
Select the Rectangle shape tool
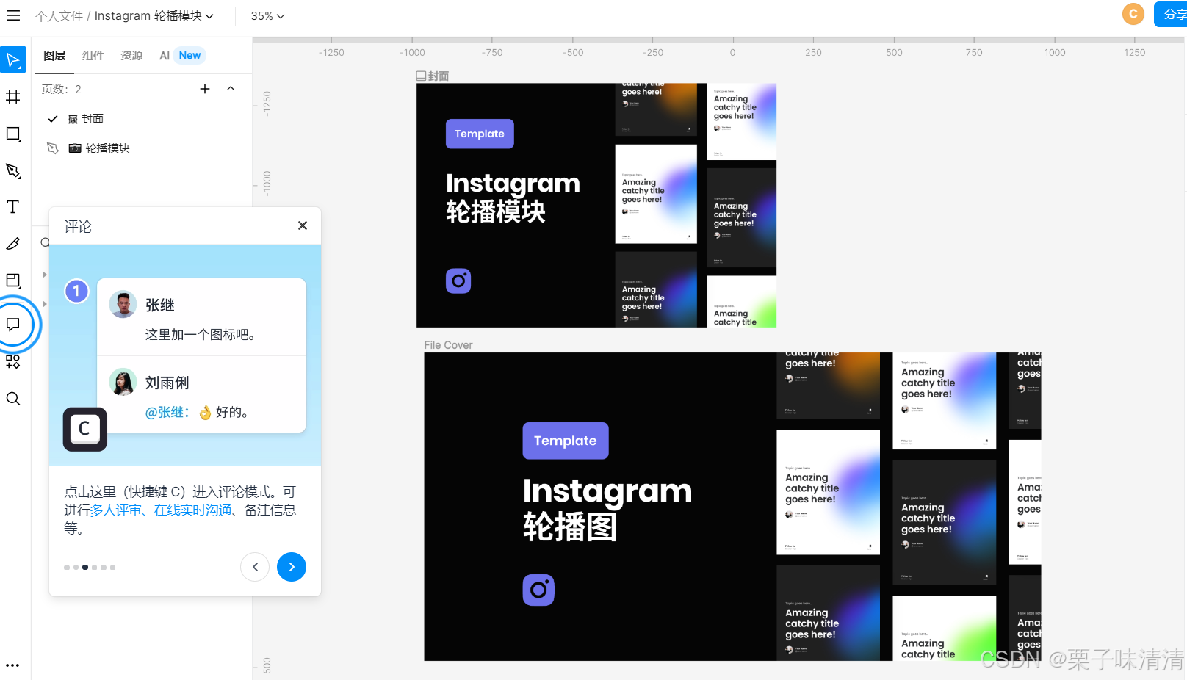pos(13,134)
